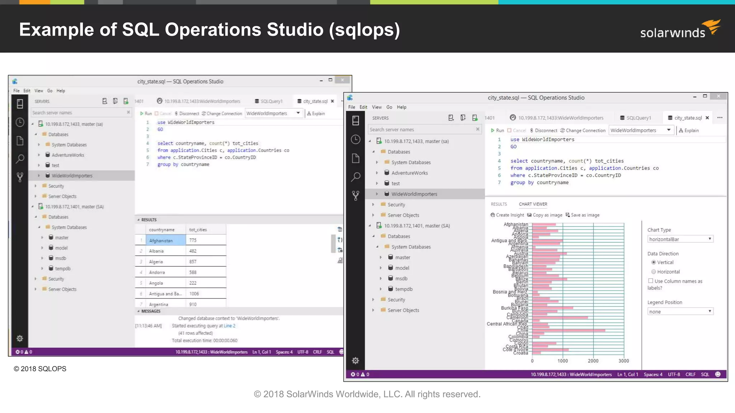
Task: Click Explain in right window query toolbar
Action: (689, 130)
